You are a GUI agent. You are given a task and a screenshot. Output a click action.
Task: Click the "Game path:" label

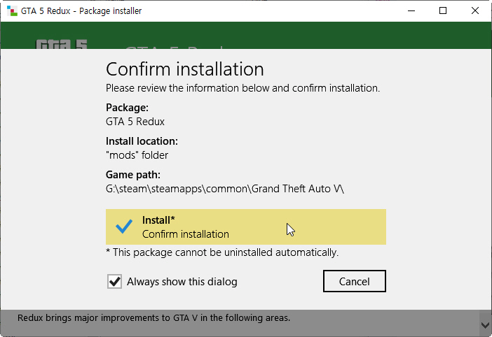pos(133,175)
